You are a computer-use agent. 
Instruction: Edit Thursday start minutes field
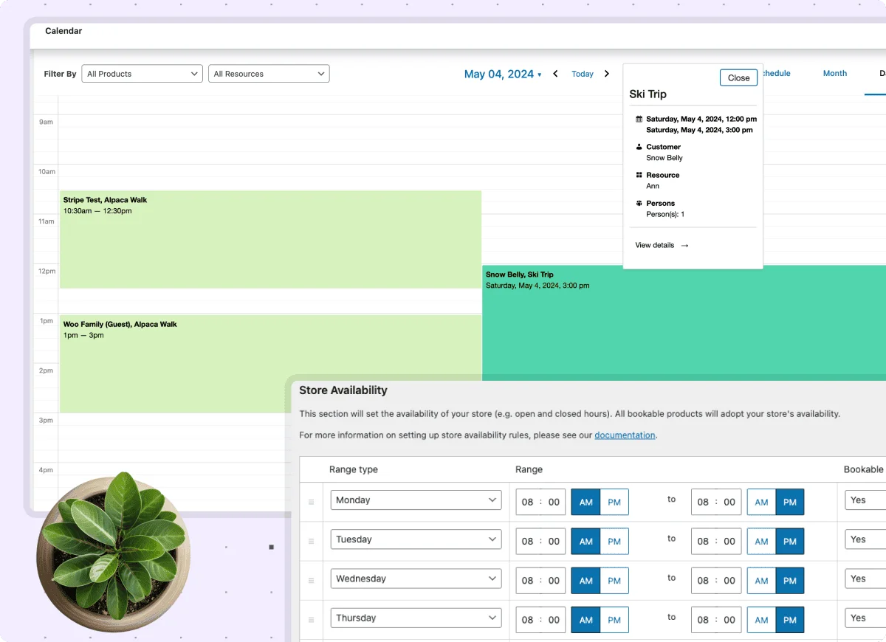[554, 620]
